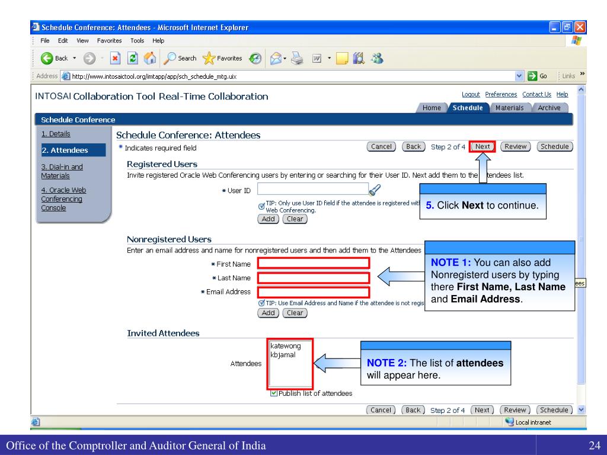
Task: Click in the First Name field
Action: pyautogui.click(x=313, y=263)
